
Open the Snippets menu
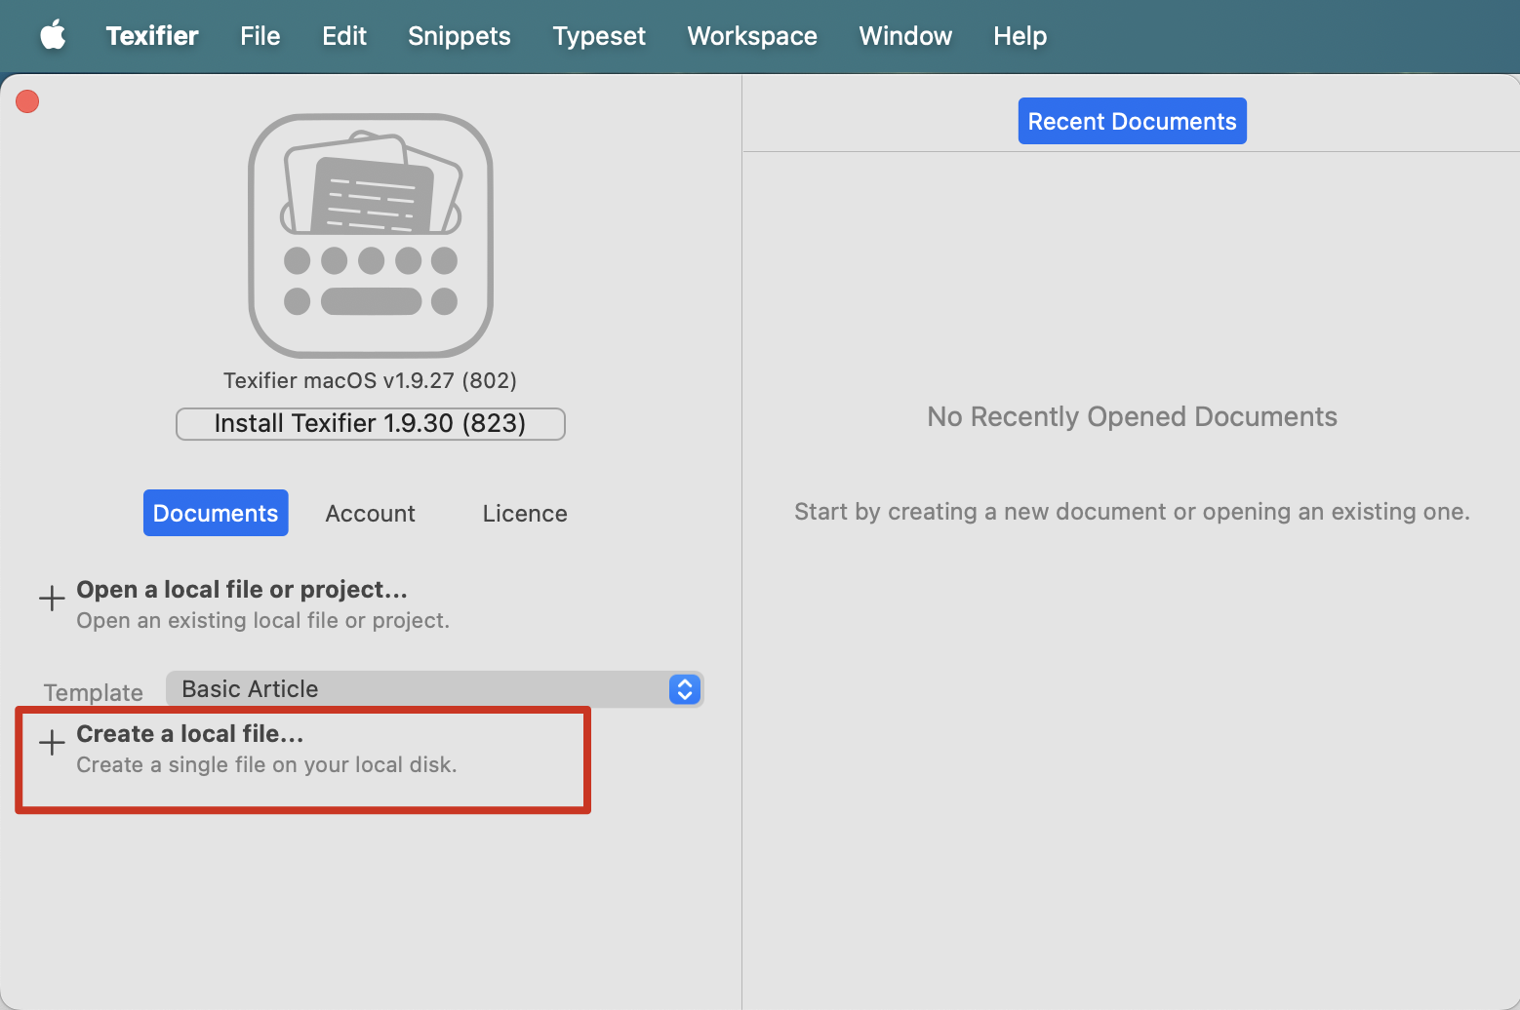tap(460, 36)
